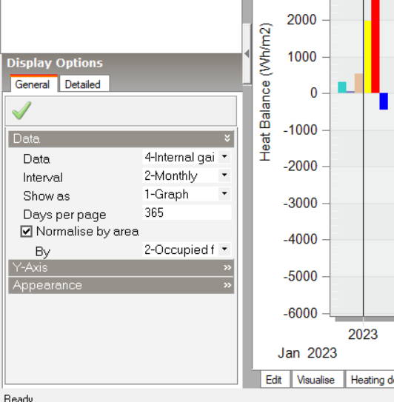
Task: Click the green checkmark apply icon
Action: pyautogui.click(x=21, y=110)
